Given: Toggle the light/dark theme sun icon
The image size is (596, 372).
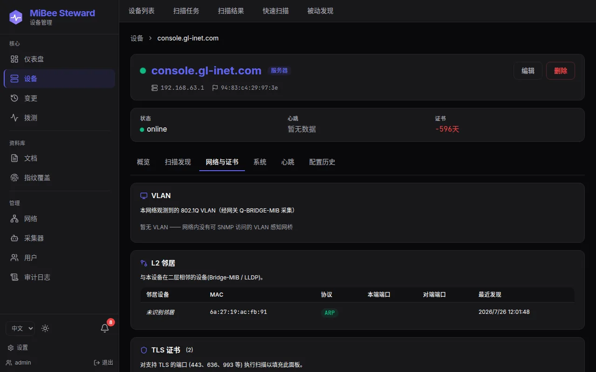Looking at the screenshot, I should pyautogui.click(x=45, y=328).
